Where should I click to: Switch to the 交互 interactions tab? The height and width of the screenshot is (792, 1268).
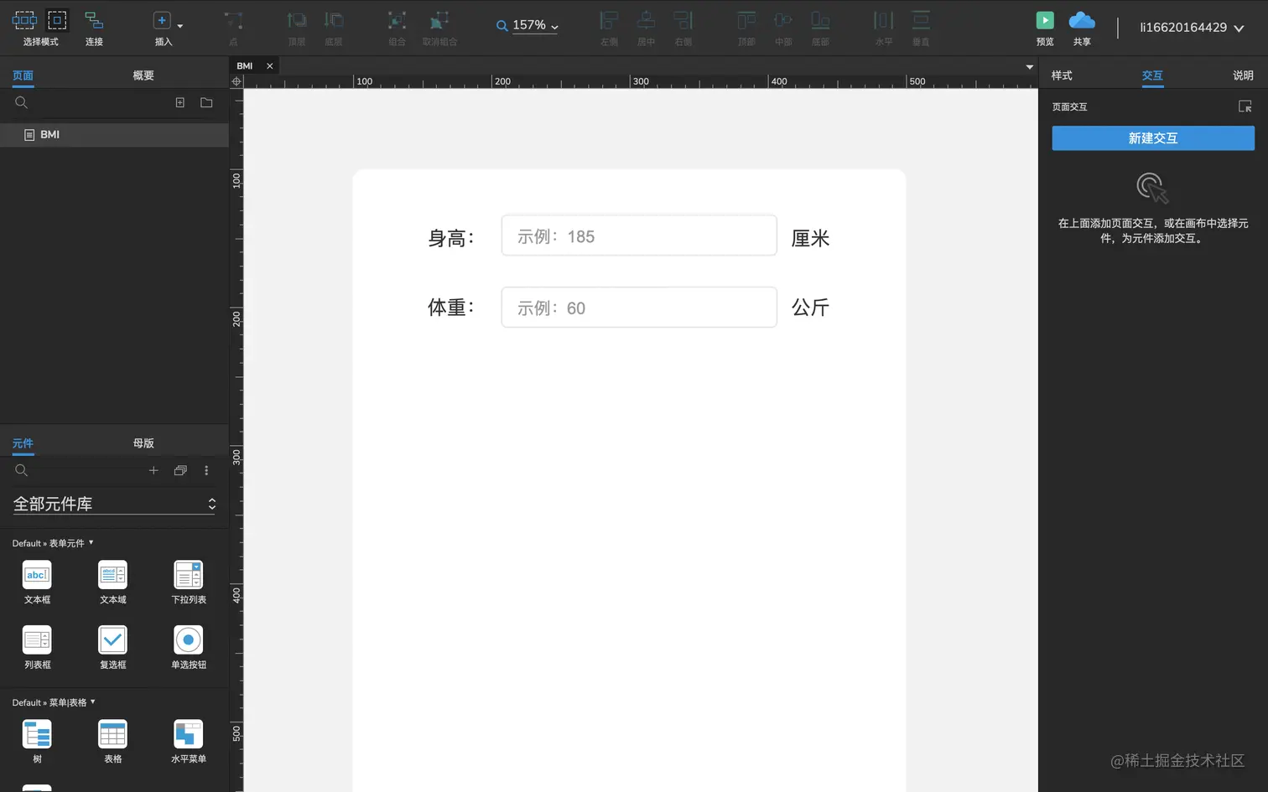1152,75
